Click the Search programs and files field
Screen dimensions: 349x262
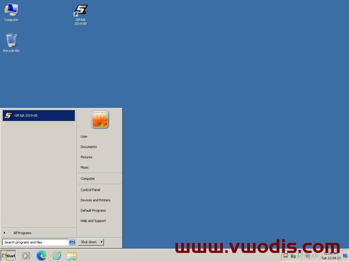[35, 242]
